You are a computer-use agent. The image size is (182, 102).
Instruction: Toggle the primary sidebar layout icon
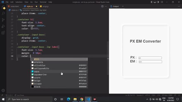pyautogui.click(x=152, y=2)
